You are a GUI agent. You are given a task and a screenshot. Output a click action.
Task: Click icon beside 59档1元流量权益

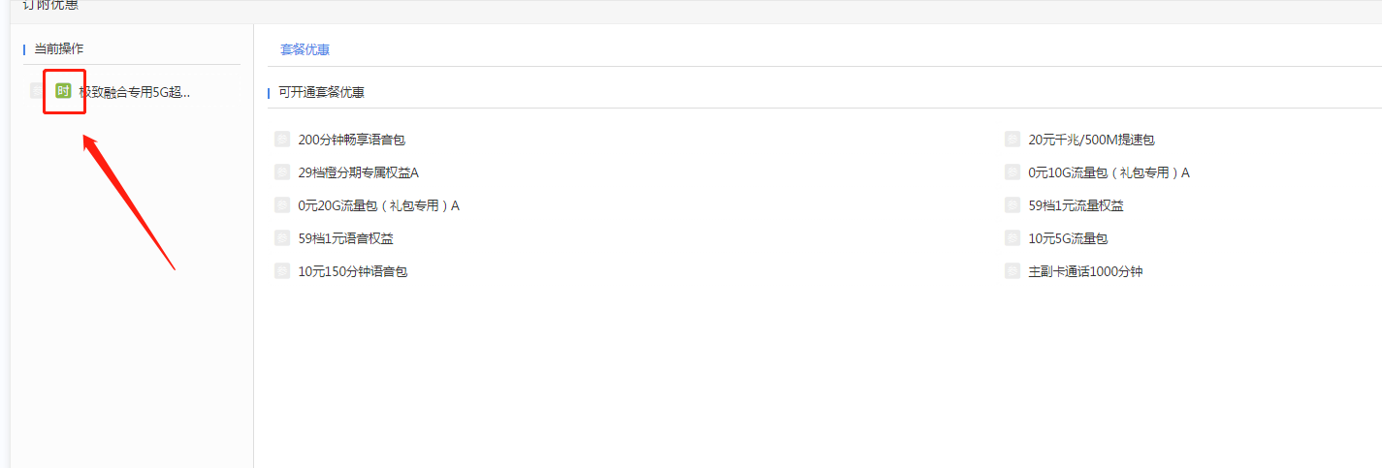click(1012, 205)
